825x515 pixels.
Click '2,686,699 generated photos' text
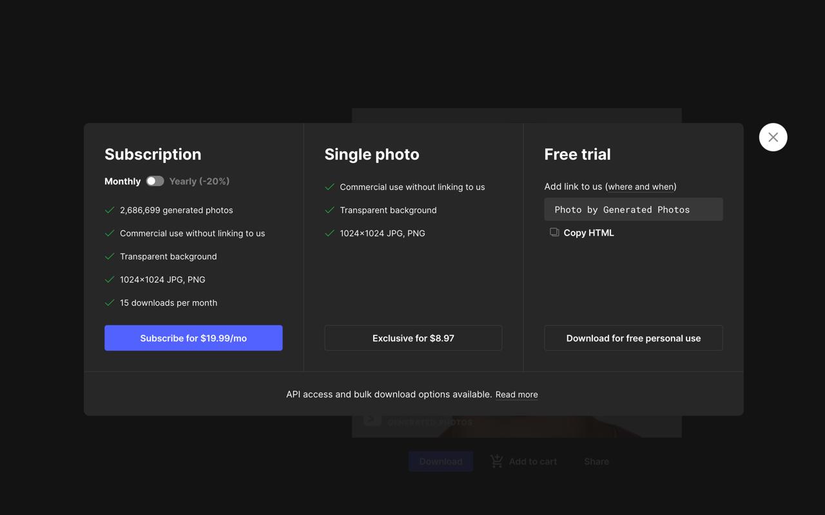[177, 210]
